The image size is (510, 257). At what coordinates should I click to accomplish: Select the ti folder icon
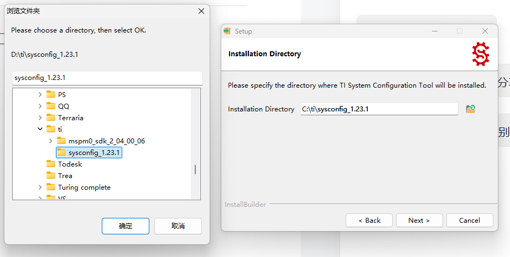point(51,129)
